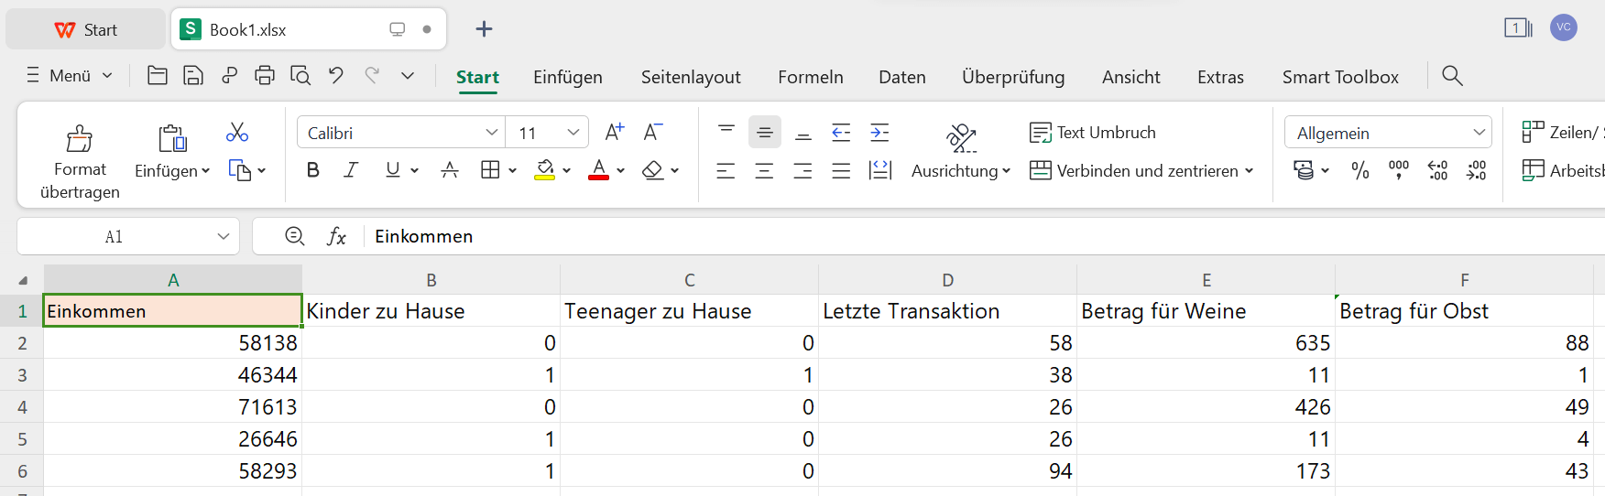Apply the red font color swatch
Image resolution: width=1605 pixels, height=496 pixels.
(x=599, y=171)
